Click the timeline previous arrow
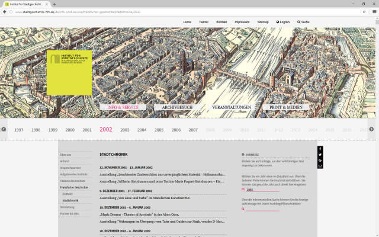This screenshot has height=237, width=379. [4, 129]
